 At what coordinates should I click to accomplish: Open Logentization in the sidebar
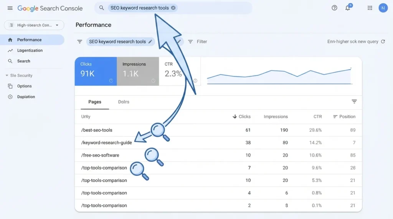pyautogui.click(x=30, y=51)
